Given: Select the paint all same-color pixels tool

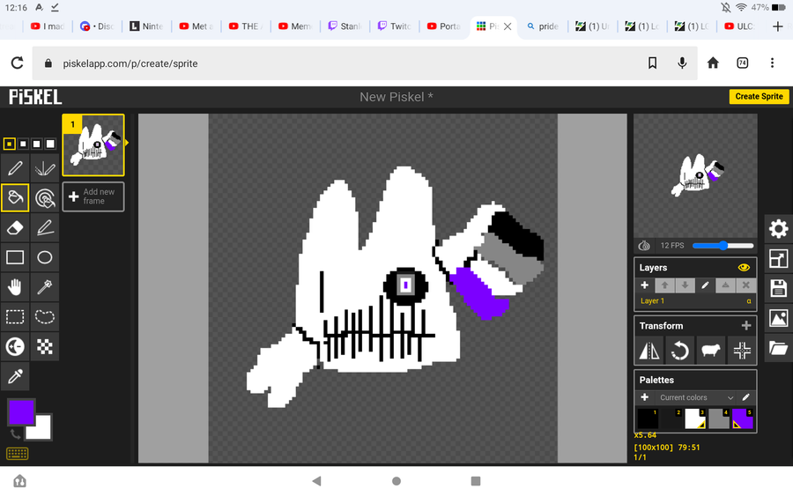Looking at the screenshot, I should pos(45,198).
